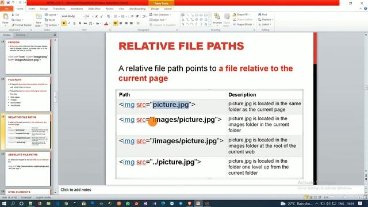Close the slides thumbnail pane
Viewport: 368px width, 207px height.
(55, 35)
